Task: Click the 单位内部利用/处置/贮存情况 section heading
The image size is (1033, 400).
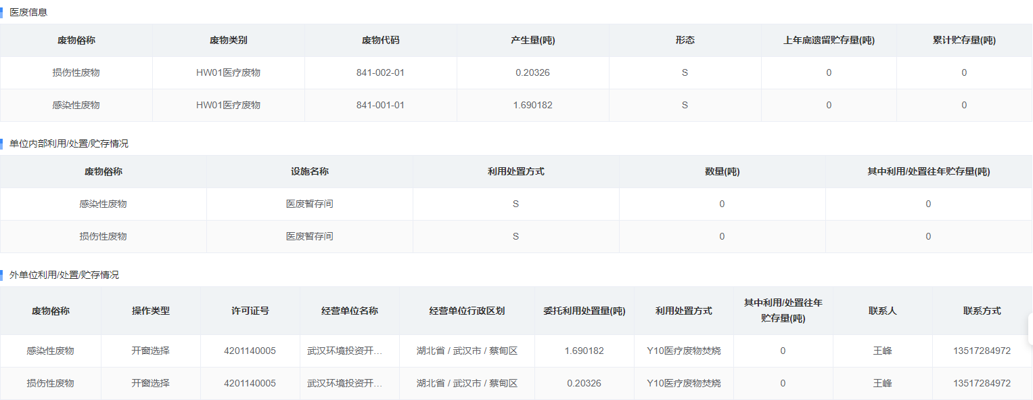Action: (69, 143)
